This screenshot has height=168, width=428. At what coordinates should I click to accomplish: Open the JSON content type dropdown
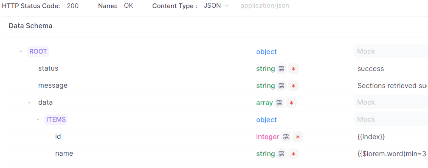click(x=216, y=6)
